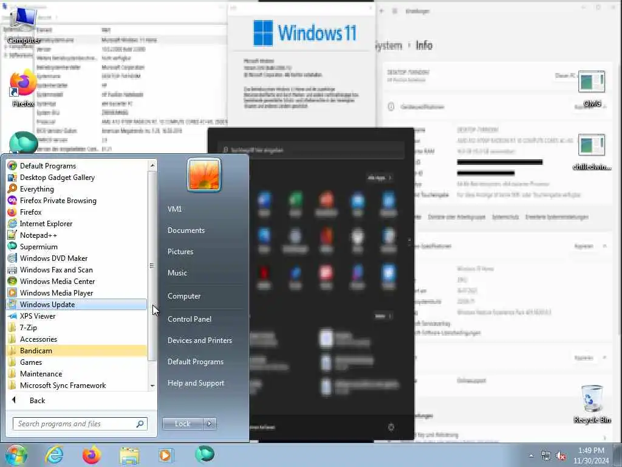The height and width of the screenshot is (467, 622).
Task: Expand the Games folder
Action: coord(77,362)
